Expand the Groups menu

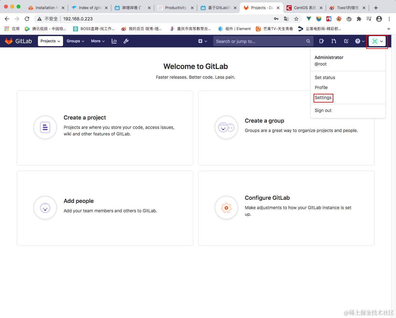pos(75,41)
